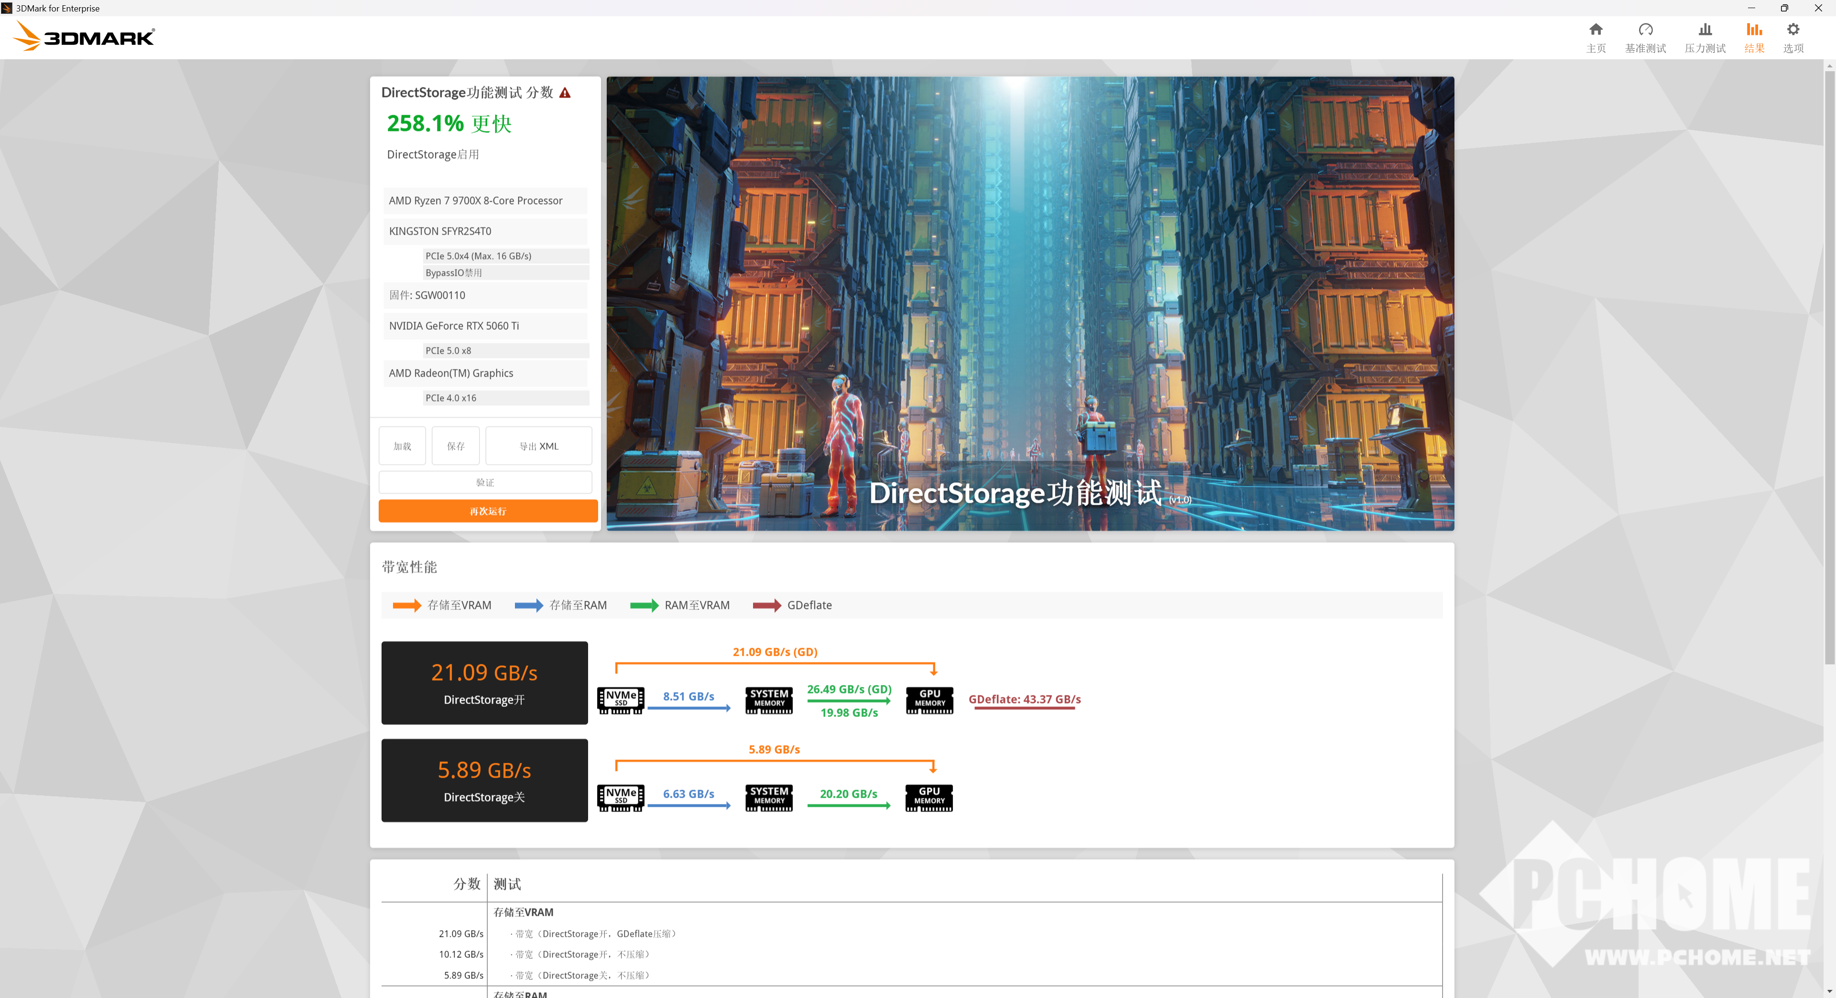Click the System Memory icon in DirectStorage开 row

pyautogui.click(x=769, y=700)
